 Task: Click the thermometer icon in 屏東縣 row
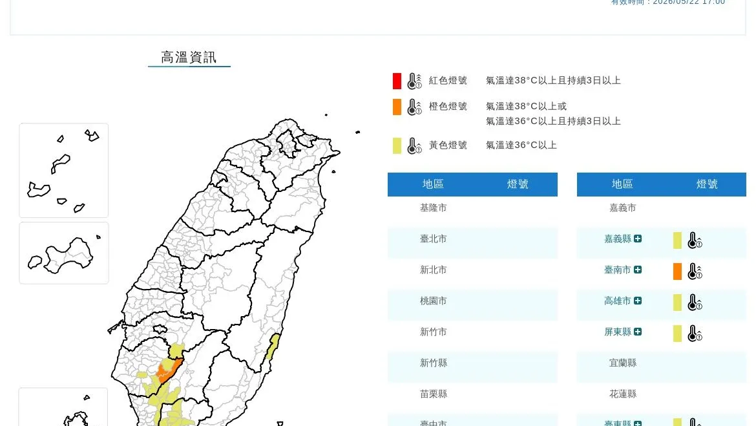[694, 334]
